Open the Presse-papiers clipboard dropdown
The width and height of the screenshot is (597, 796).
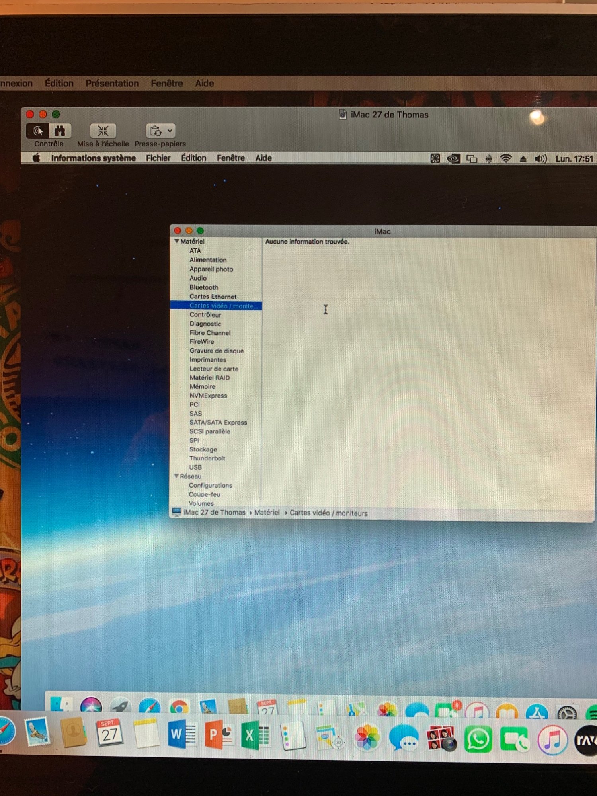point(160,131)
